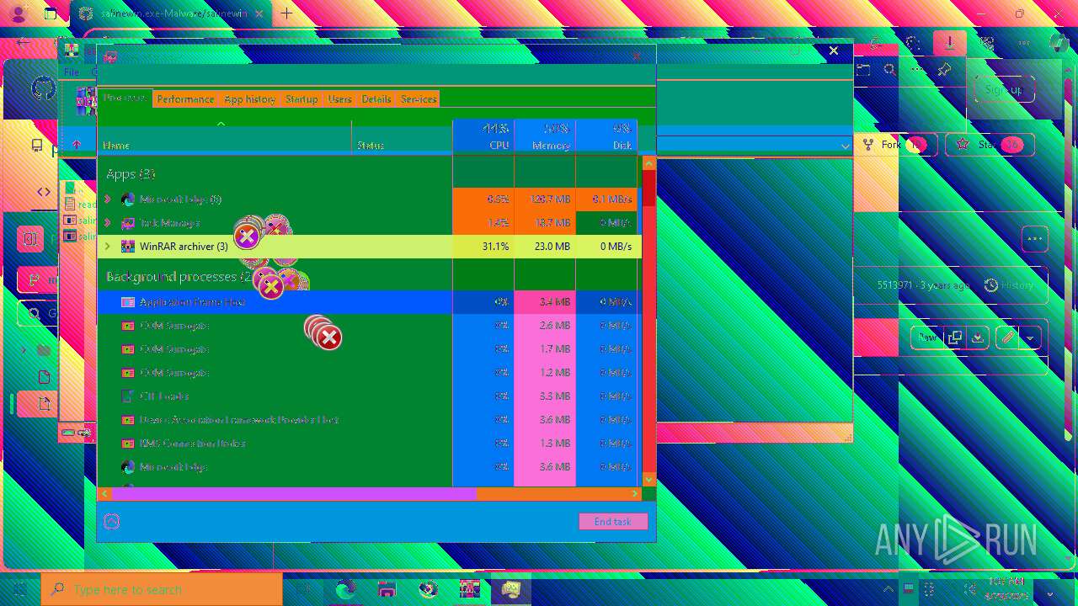Select the Application Frame Host process
This screenshot has height=606, width=1078.
point(370,301)
